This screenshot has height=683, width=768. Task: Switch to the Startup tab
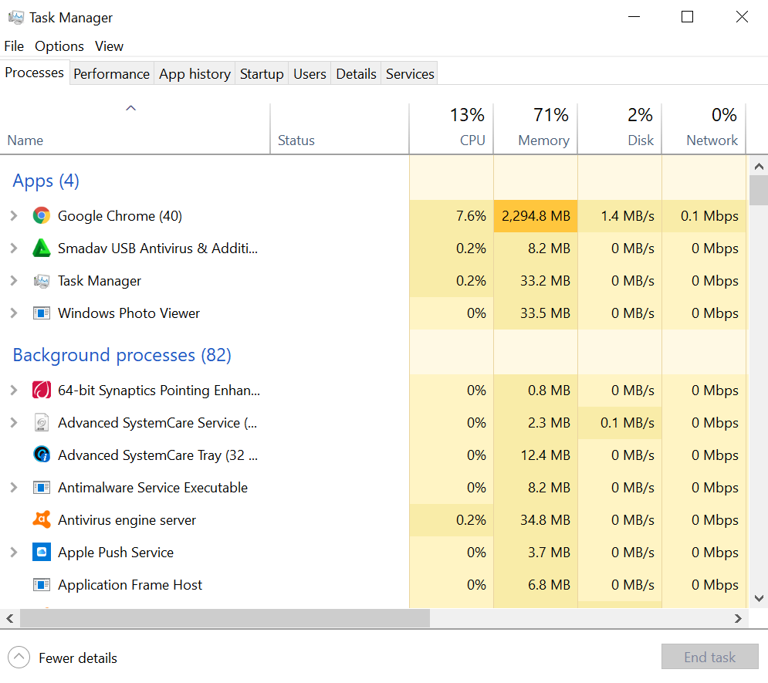pyautogui.click(x=262, y=73)
